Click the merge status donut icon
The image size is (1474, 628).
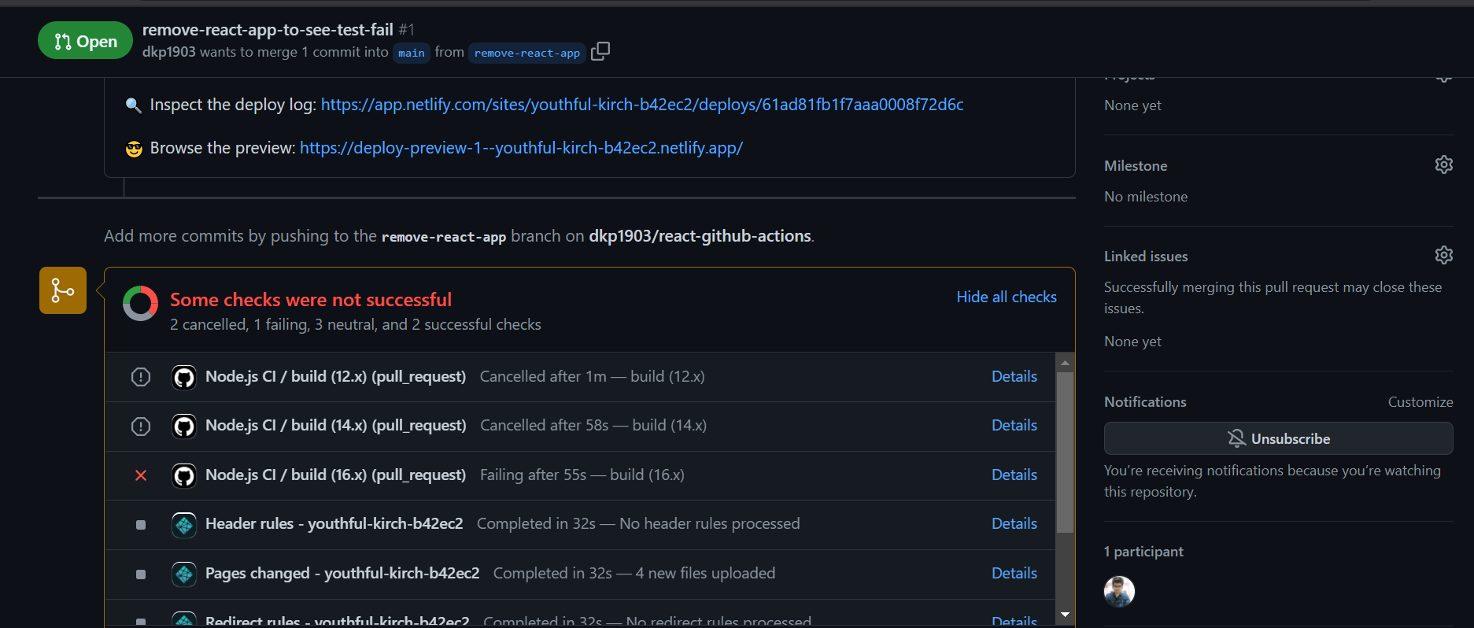coord(140,303)
